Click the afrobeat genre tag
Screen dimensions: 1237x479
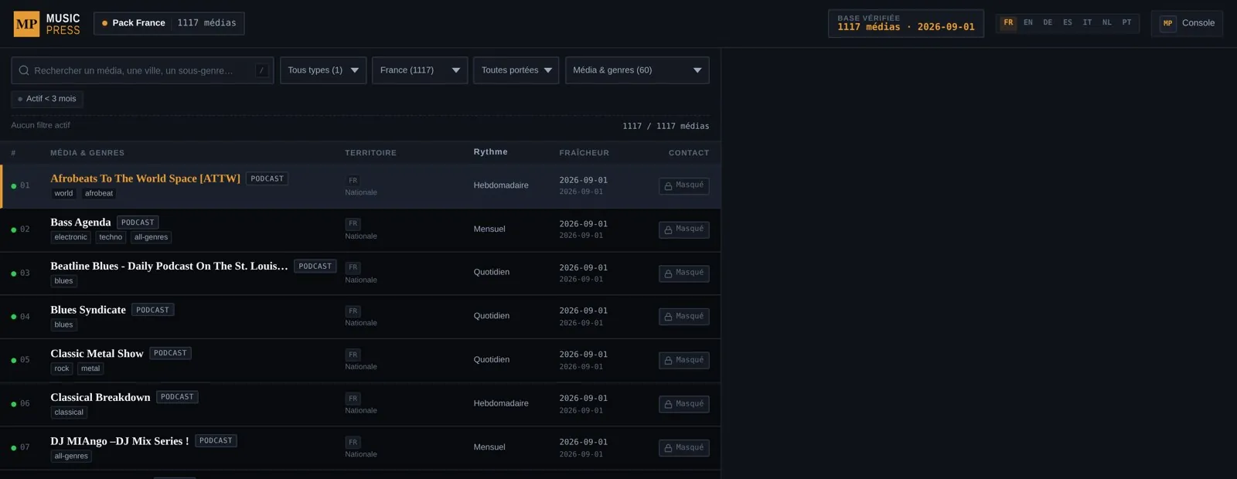(x=99, y=194)
